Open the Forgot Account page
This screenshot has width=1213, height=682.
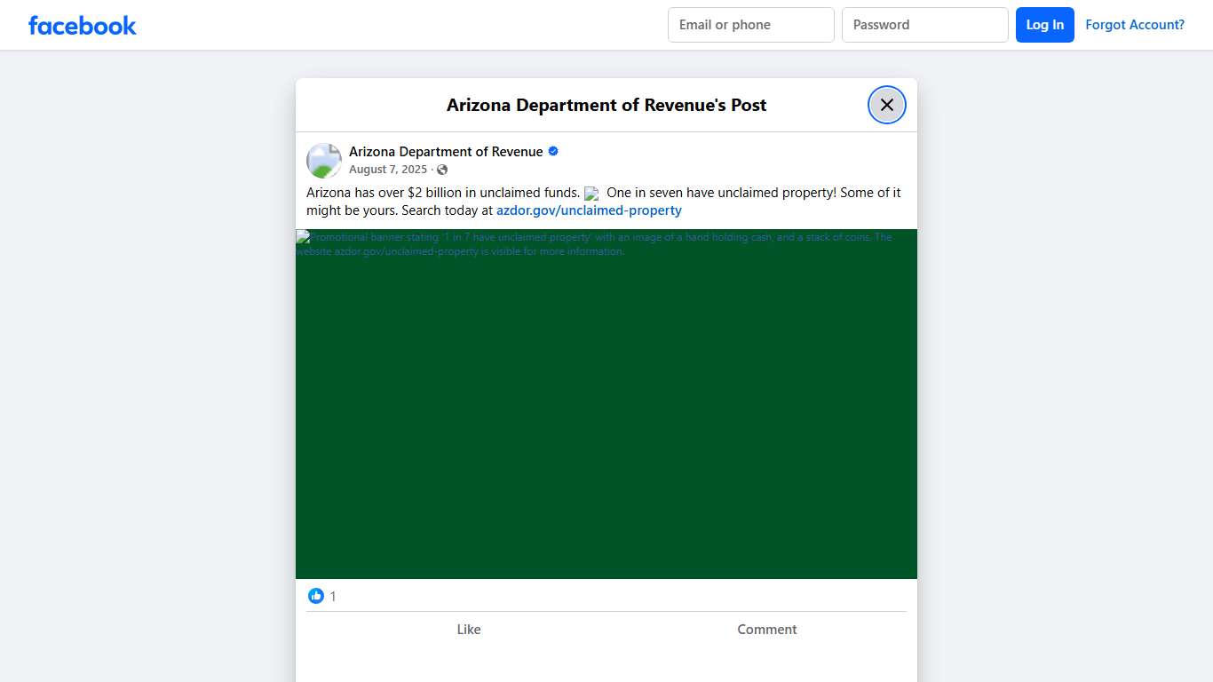1135,24
